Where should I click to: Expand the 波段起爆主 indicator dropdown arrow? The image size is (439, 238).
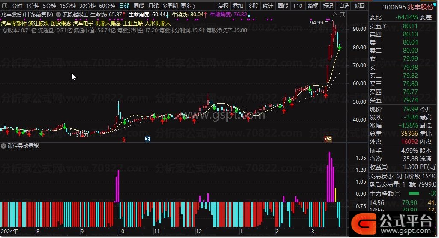point(58,15)
